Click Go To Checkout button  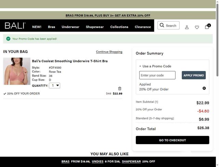coord(172,140)
